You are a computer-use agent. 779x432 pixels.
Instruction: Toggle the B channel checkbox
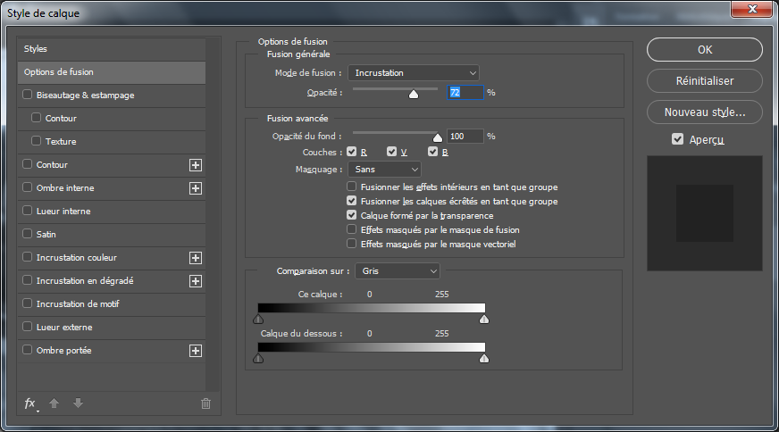click(432, 152)
